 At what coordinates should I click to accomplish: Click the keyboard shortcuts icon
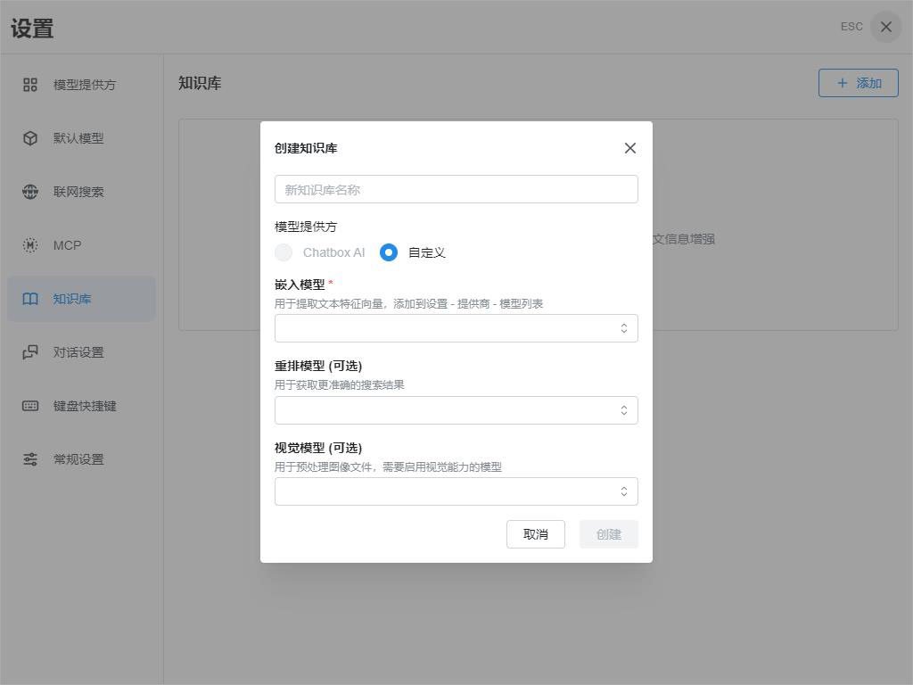click(x=29, y=406)
